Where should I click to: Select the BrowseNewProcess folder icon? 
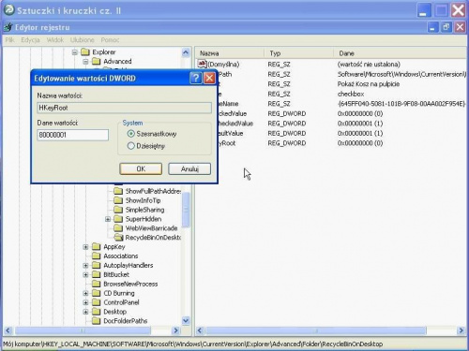click(x=97, y=284)
